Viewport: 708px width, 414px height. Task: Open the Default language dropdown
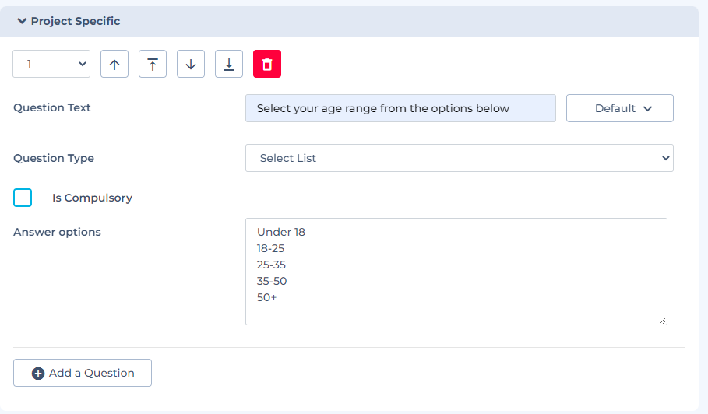(619, 108)
